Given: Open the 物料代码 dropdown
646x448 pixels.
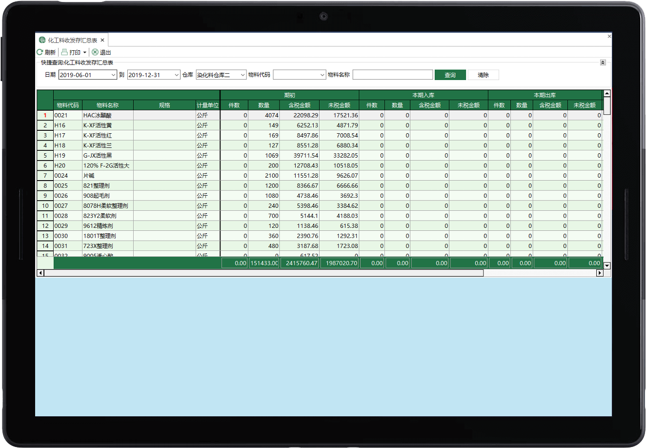Looking at the screenshot, I should (322, 75).
